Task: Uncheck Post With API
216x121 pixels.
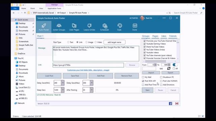Action: (143, 81)
